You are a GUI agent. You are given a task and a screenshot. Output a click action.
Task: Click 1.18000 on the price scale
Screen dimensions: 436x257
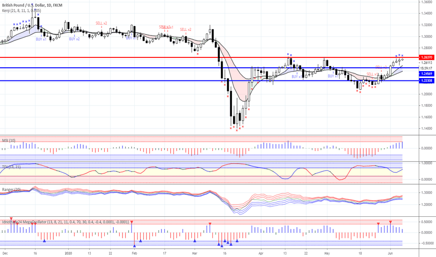427,106
